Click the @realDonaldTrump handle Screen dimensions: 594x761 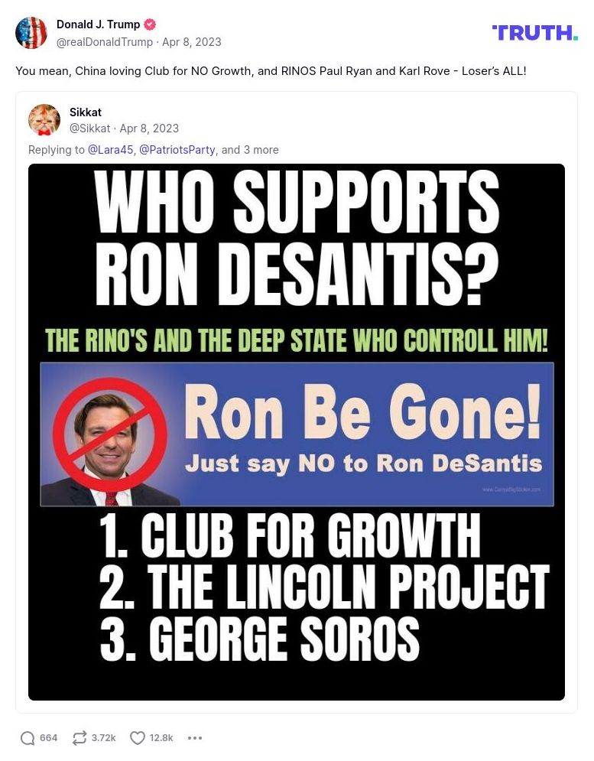click(x=104, y=41)
